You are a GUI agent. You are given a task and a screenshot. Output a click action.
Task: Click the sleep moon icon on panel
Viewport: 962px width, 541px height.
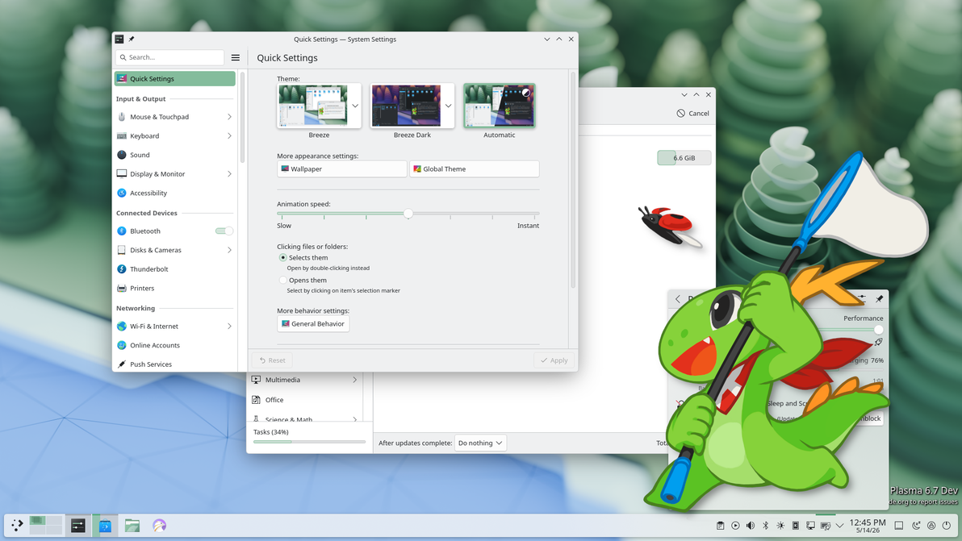pos(916,526)
